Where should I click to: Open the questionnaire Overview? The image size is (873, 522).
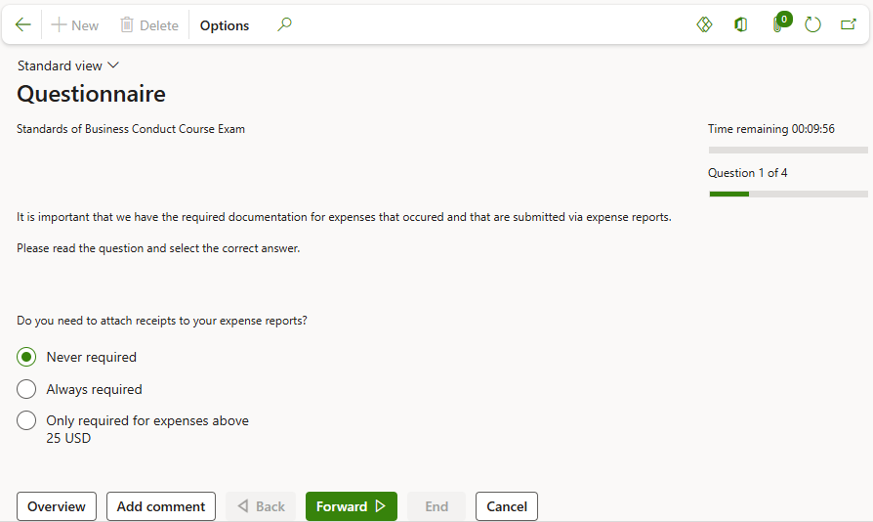click(x=57, y=506)
